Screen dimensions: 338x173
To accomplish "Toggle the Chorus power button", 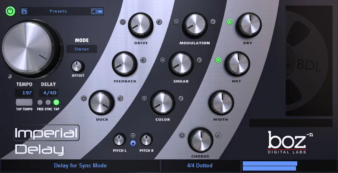I will pyautogui.click(x=182, y=135).
